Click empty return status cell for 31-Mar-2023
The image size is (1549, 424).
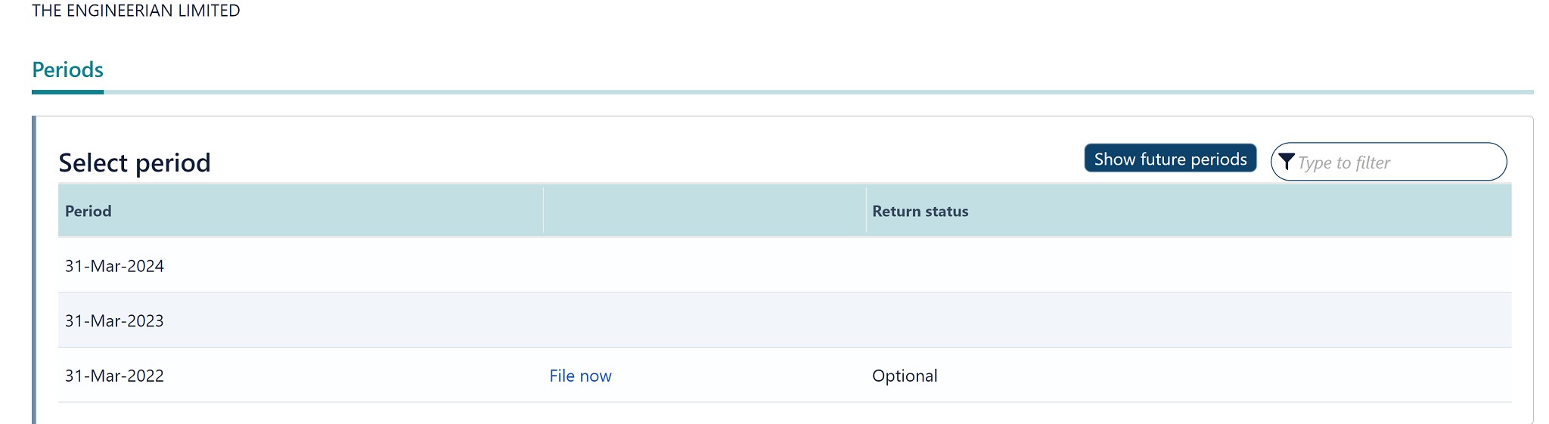(x=1187, y=320)
